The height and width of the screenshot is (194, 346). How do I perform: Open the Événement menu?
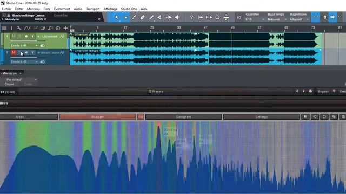(x=62, y=9)
